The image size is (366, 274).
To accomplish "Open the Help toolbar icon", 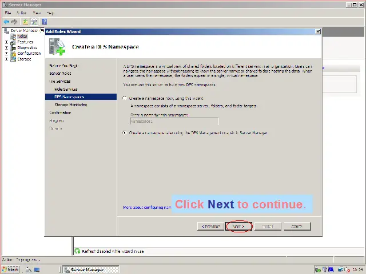I will click(45, 22).
